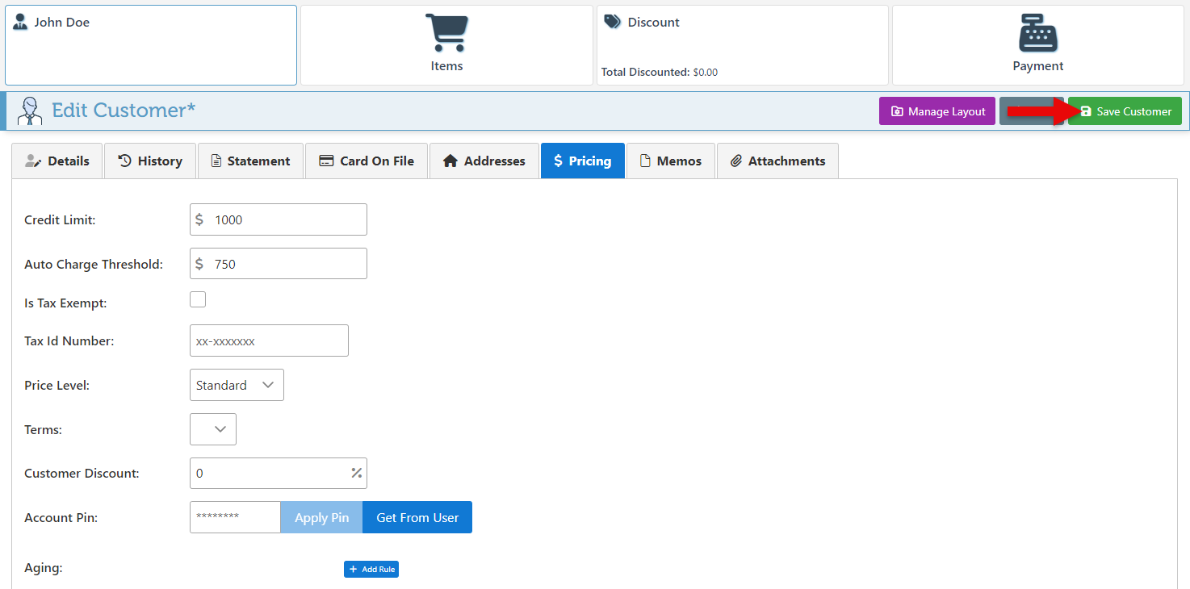
Task: Click the Manage Layout button
Action: (x=936, y=111)
